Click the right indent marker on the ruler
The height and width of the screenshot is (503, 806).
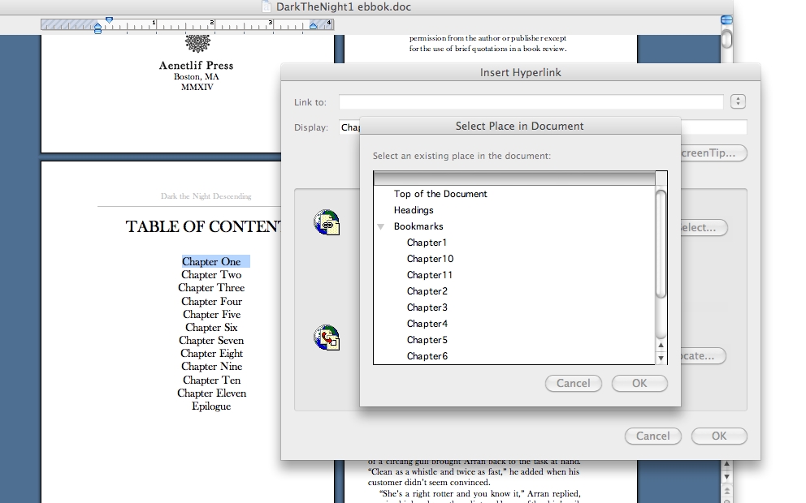pyautogui.click(x=314, y=27)
